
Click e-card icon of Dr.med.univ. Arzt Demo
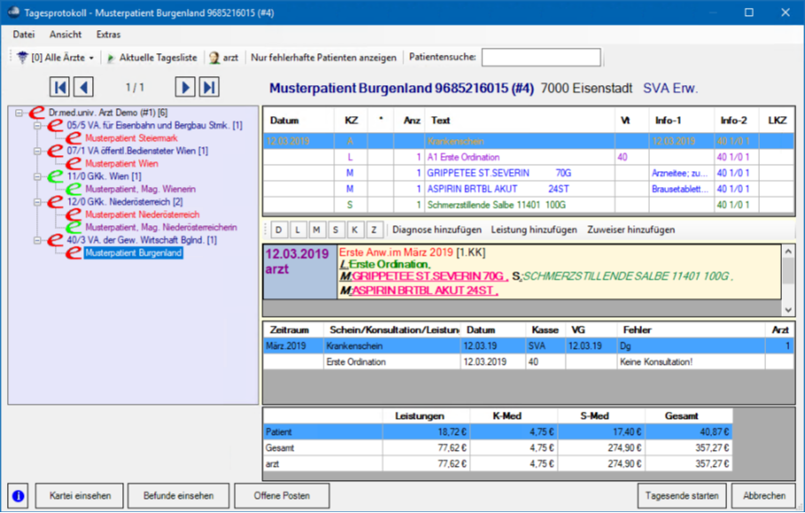pos(36,112)
